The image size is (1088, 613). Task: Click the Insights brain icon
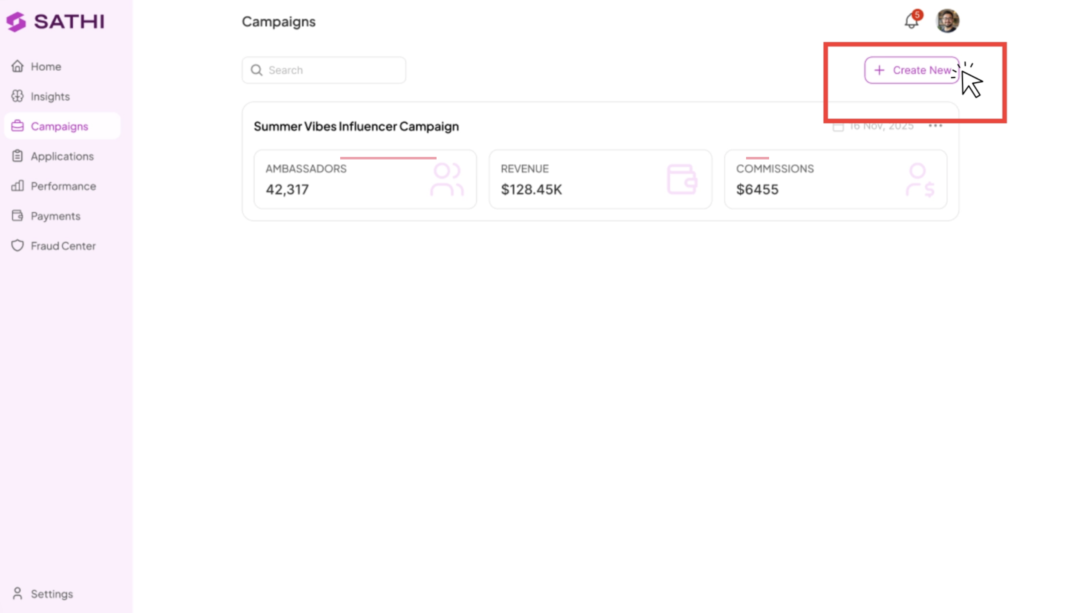click(x=17, y=96)
